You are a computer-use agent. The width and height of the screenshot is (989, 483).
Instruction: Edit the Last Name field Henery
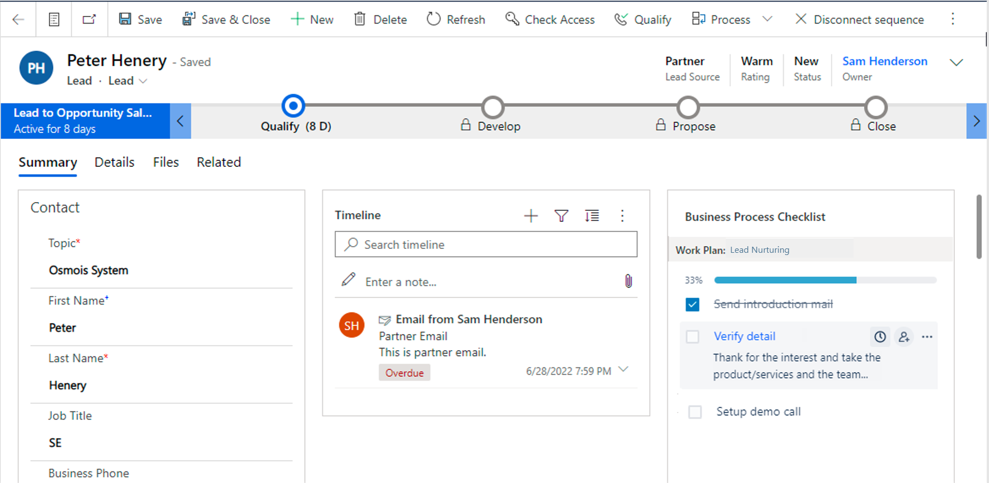tap(161, 386)
